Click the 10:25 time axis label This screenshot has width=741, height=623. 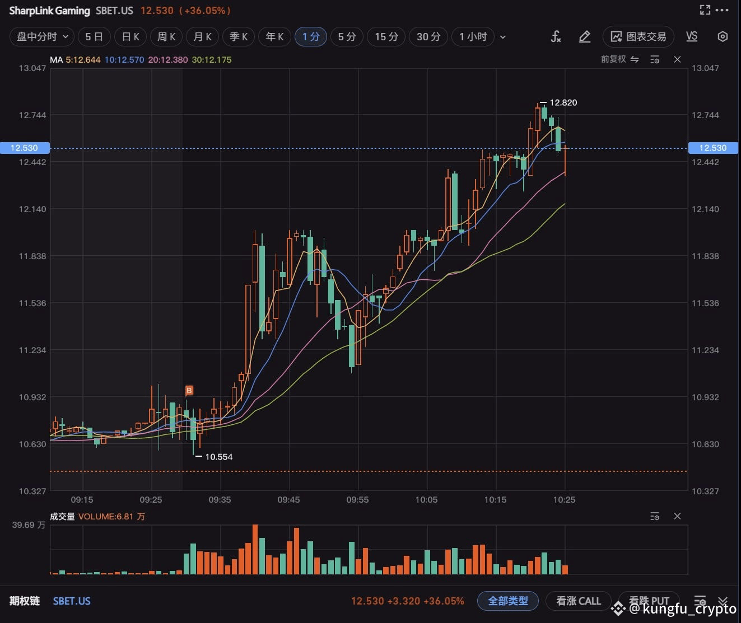(x=564, y=499)
